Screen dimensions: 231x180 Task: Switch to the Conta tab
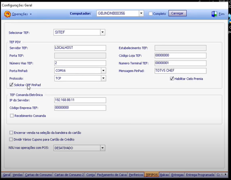coord(90,175)
